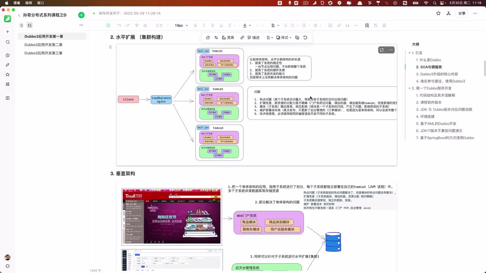486x273 pixels.
Task: Insert a hyperlink from the editor toolbar
Action: pos(339,25)
